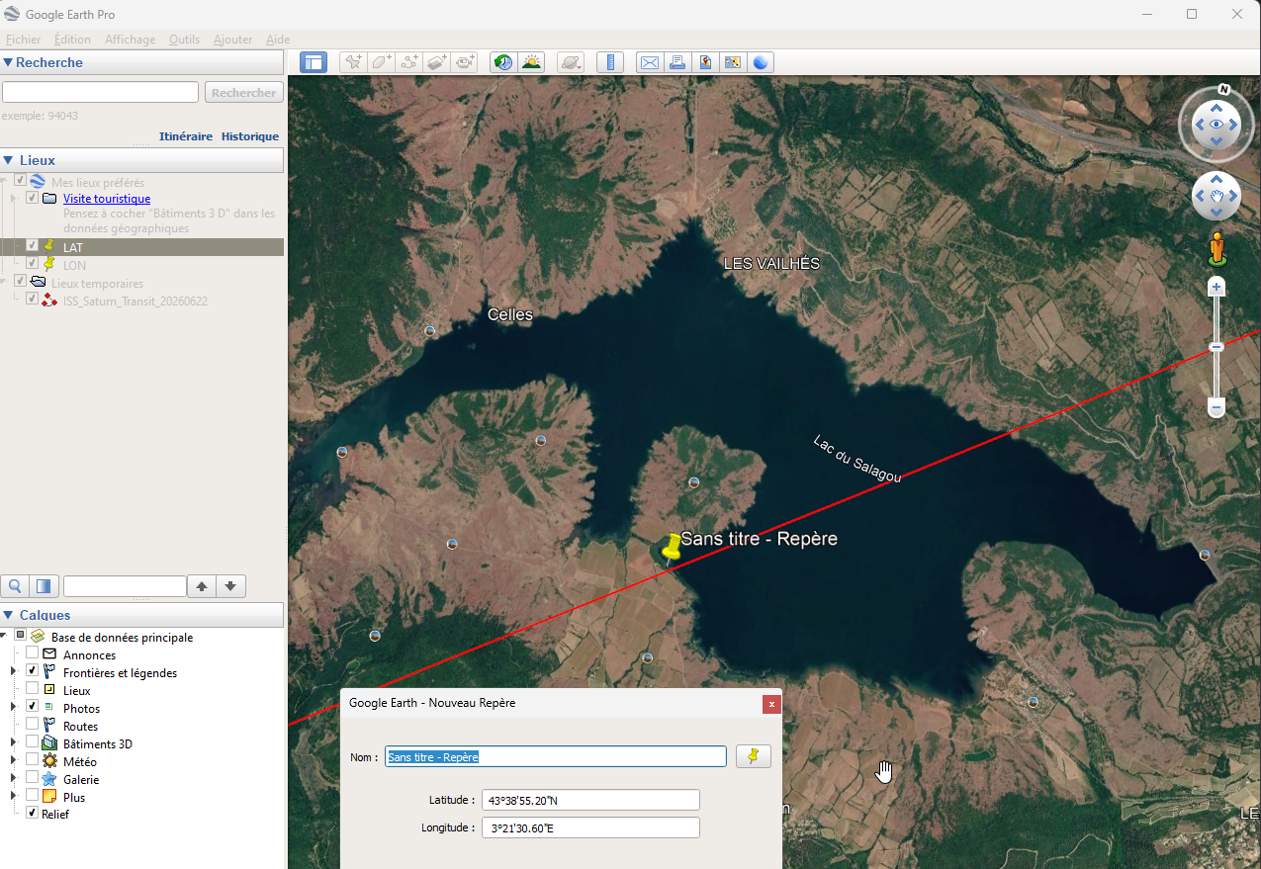This screenshot has width=1261, height=869.
Task: Collapse the Lieux panel
Action: tap(8, 160)
